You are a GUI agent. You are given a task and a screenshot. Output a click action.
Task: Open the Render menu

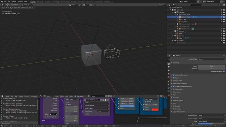(14, 1)
